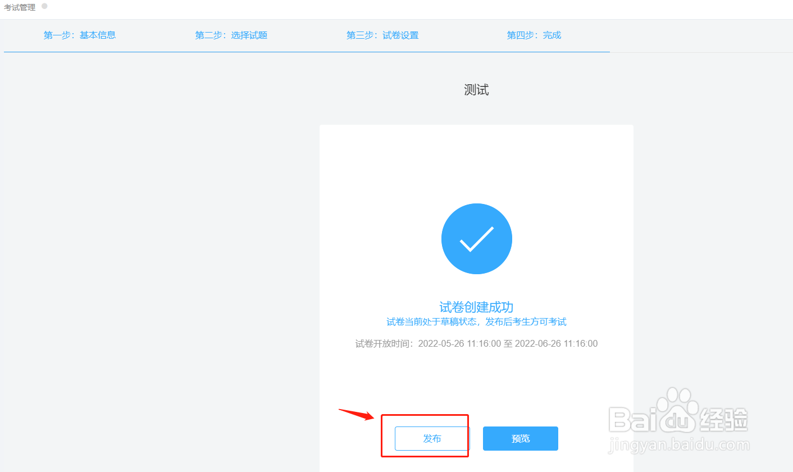This screenshot has height=472, width=793.
Task: Click the jingyan.baidu.com watermark link
Action: (679, 446)
